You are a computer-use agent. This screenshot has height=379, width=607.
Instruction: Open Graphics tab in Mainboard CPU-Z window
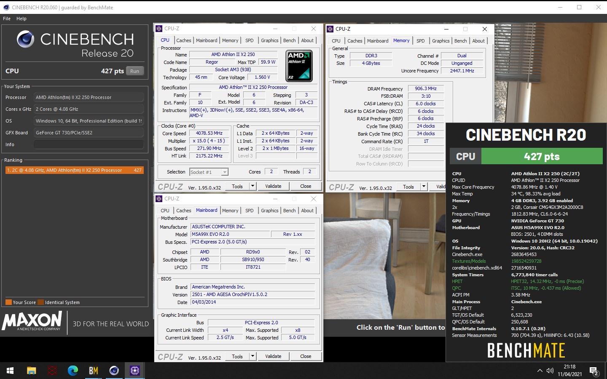(x=270, y=211)
